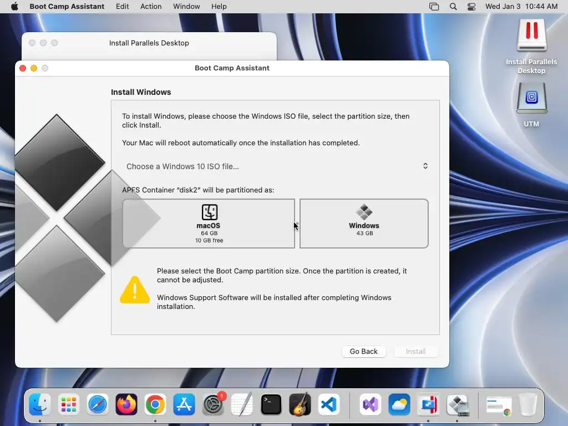Open the UTM drive on desktop
Screen dimensions: 568x426
(x=531, y=99)
